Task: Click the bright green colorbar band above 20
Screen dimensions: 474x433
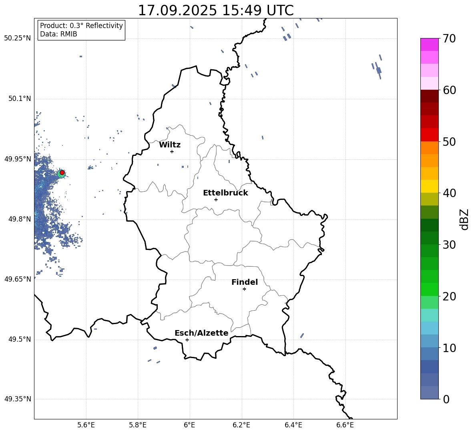Action: (x=430, y=289)
